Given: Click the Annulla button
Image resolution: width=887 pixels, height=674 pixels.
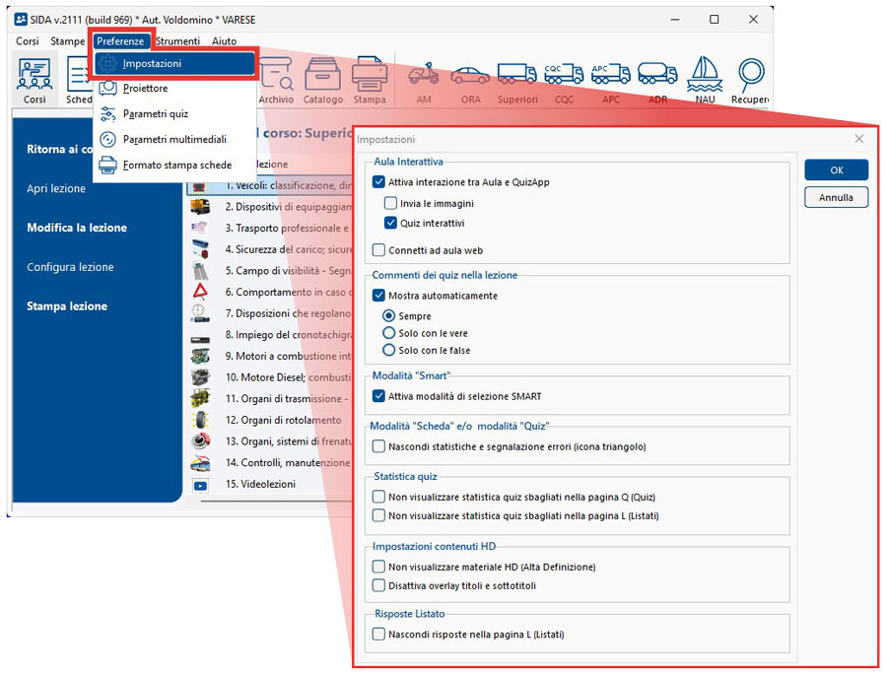Looking at the screenshot, I should [x=836, y=197].
